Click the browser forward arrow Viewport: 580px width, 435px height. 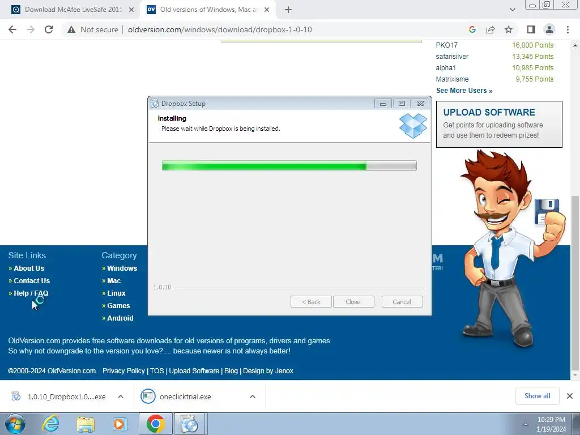[x=31, y=29]
